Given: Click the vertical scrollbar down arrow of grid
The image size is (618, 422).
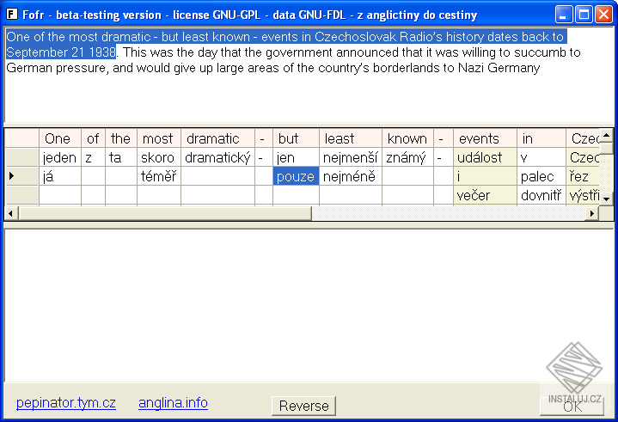Looking at the screenshot, I should pos(606,199).
